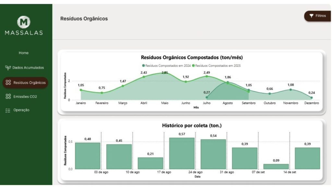The width and height of the screenshot is (332, 187).
Task: Click the 14 de set axis label
Action: coord(290,172)
